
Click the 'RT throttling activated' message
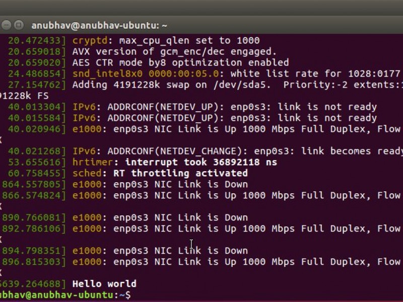coord(180,173)
